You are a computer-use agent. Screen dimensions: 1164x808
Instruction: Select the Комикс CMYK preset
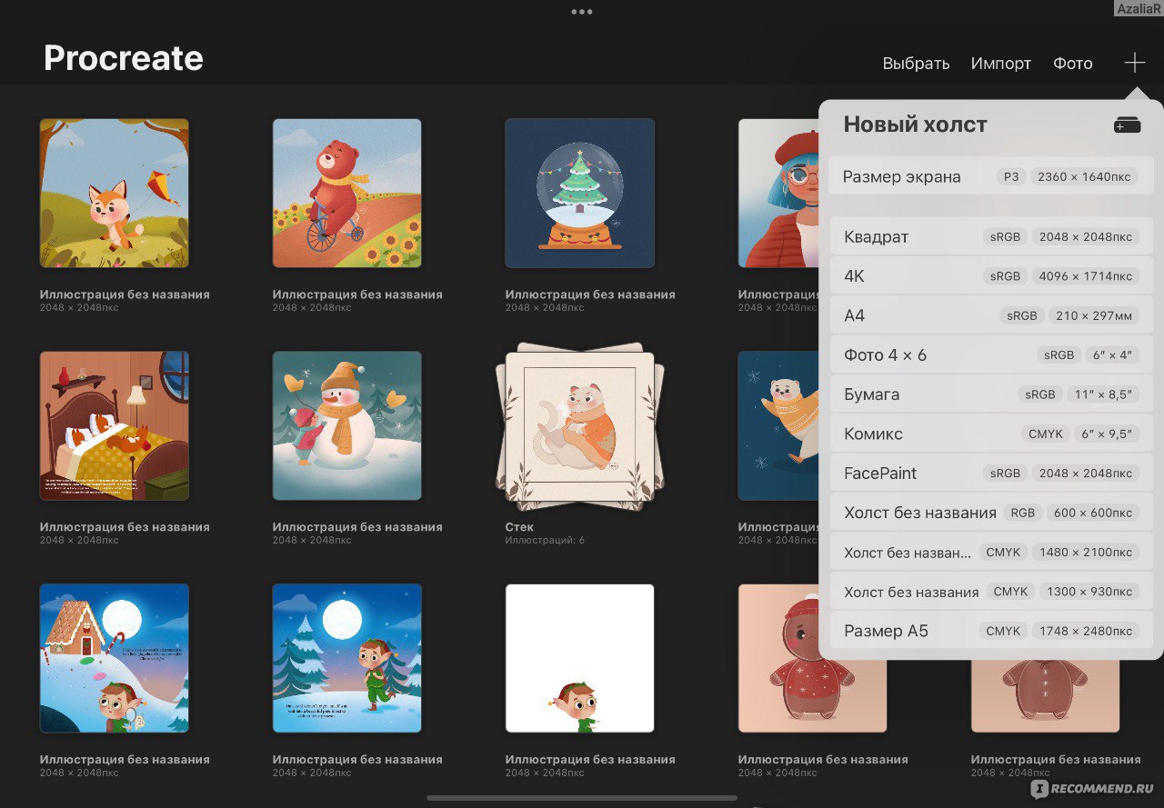[x=991, y=434]
